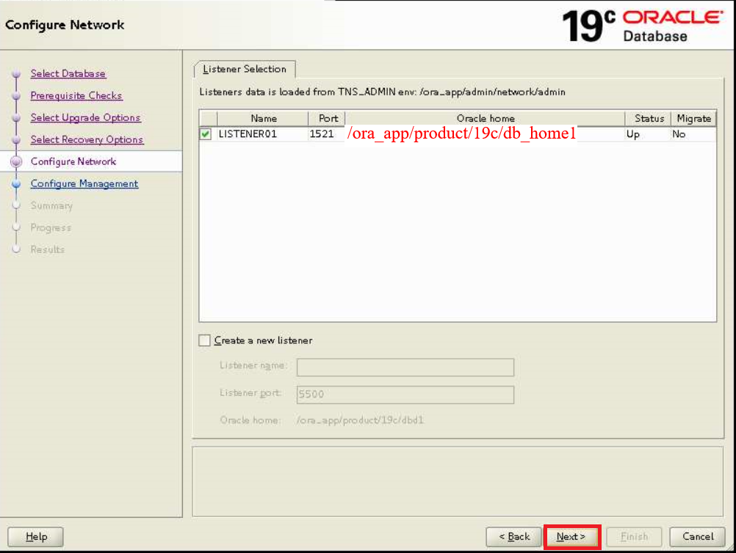Switch to the Listener Selection tab
The height and width of the screenshot is (553, 736).
click(x=244, y=68)
